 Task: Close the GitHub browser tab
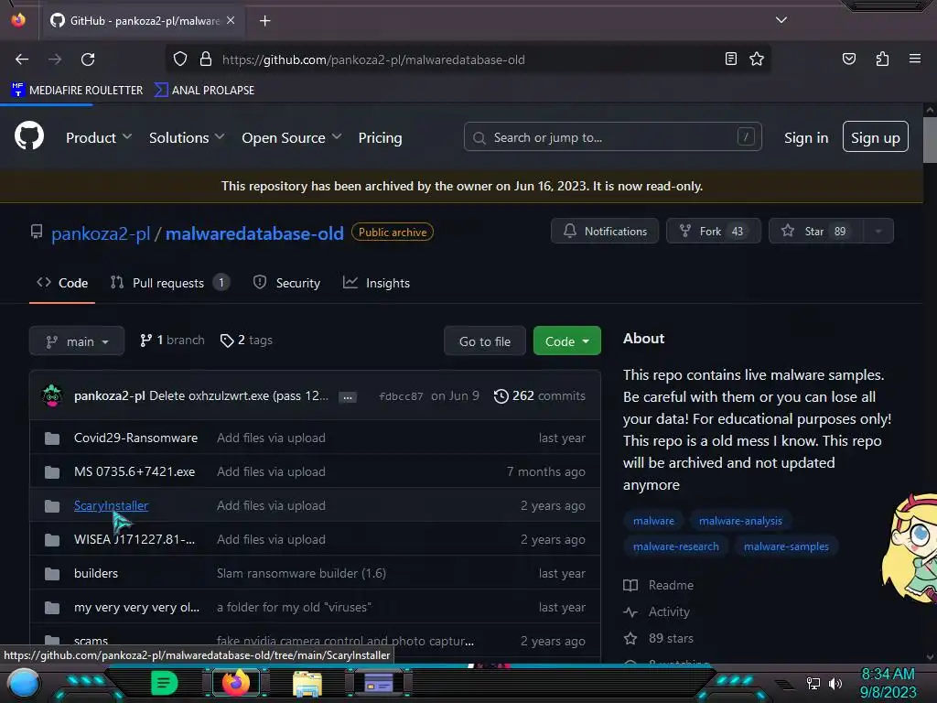[231, 20]
